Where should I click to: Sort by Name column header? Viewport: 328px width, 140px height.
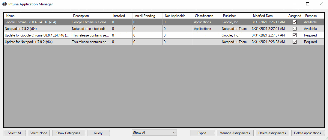point(37,16)
